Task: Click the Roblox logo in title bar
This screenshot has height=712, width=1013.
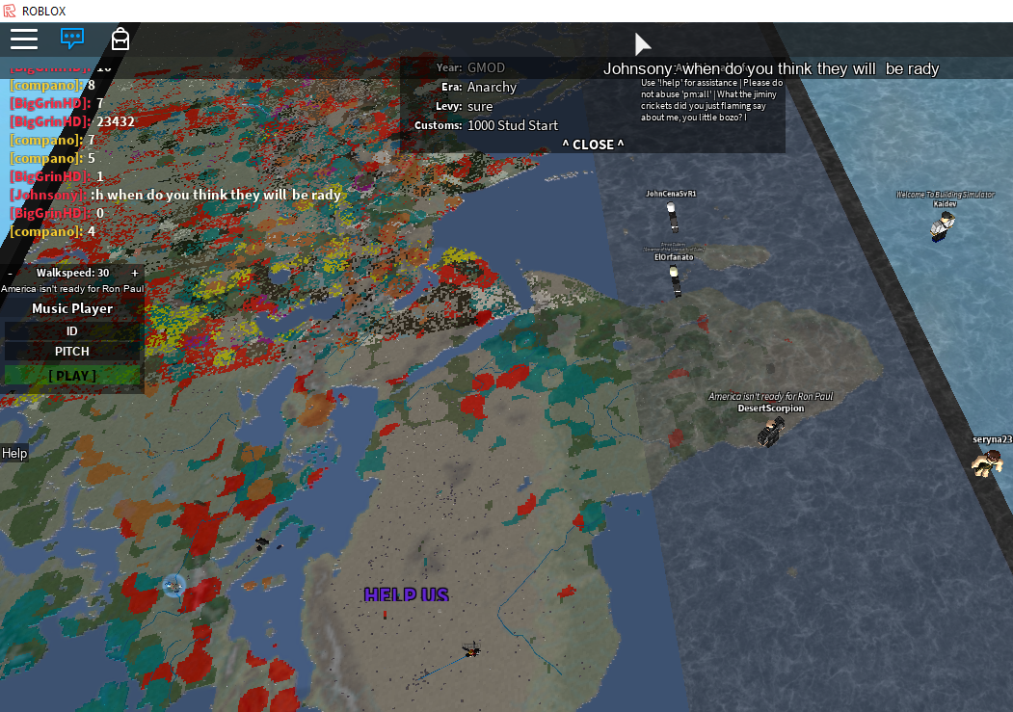Action: 10,11
